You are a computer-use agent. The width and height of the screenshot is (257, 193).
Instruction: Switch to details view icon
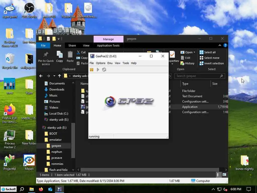218,175
